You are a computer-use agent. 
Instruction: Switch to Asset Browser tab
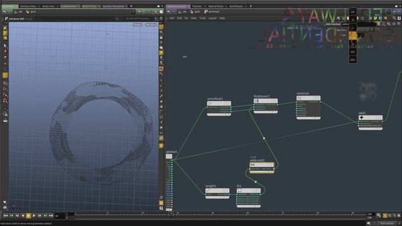236,6
